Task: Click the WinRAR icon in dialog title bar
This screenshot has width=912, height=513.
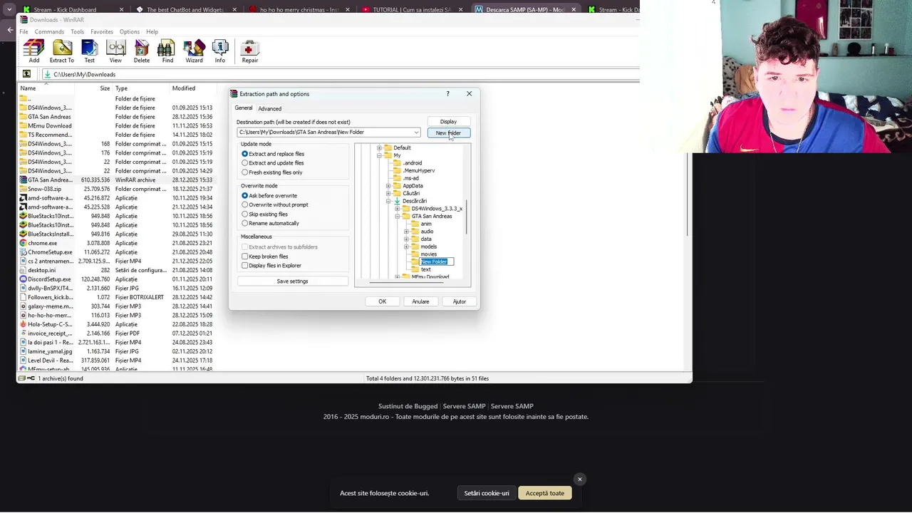Action: click(x=234, y=94)
